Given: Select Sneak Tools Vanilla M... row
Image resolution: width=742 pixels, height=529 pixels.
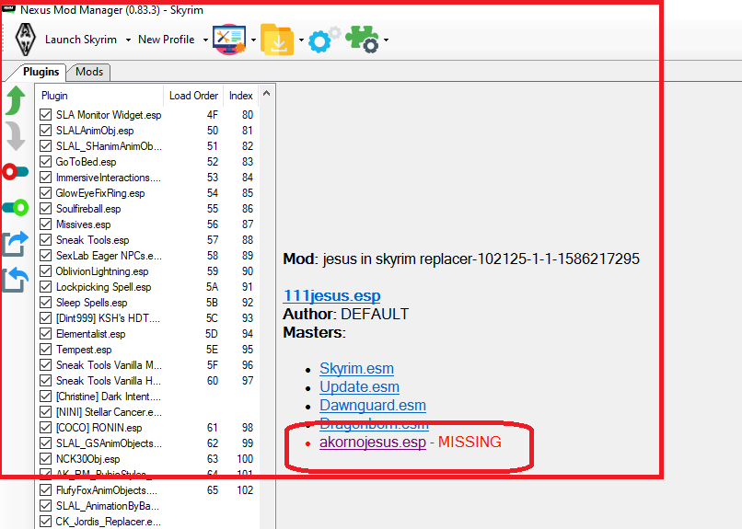Looking at the screenshot, I should coord(147,365).
